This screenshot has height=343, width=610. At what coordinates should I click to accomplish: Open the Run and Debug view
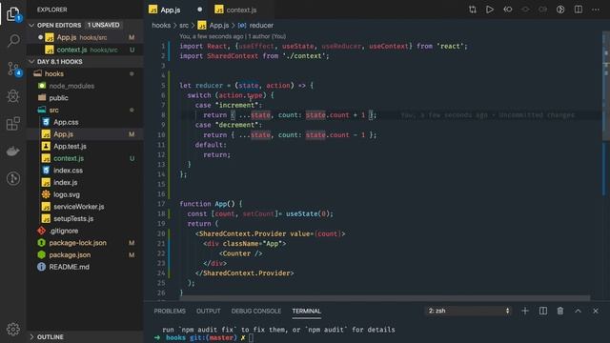coord(13,96)
